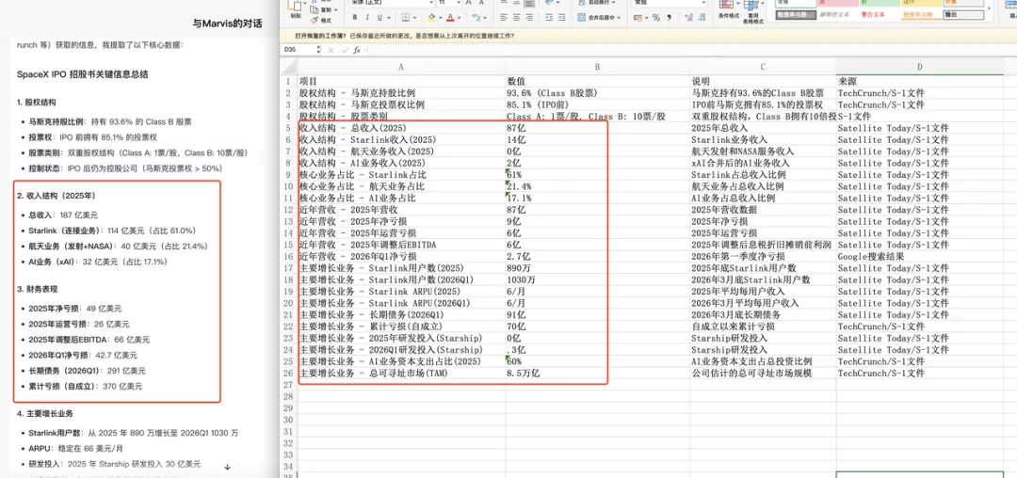Click the Copy (复制) icon in Excel

[x=314, y=9]
